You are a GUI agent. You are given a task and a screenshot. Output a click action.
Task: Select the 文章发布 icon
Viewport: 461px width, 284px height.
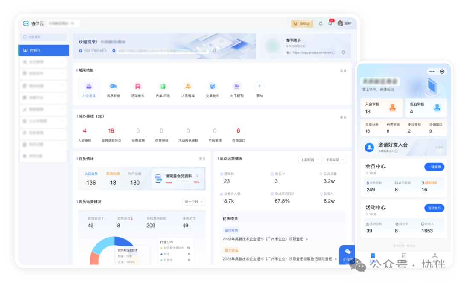213,87
